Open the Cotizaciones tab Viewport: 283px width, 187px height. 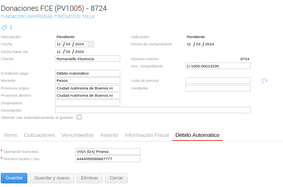pos(39,135)
